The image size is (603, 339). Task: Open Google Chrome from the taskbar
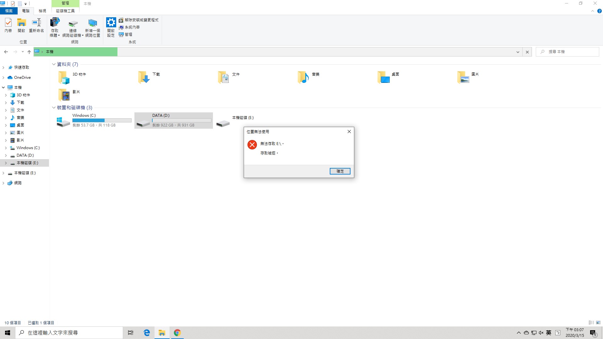(177, 333)
